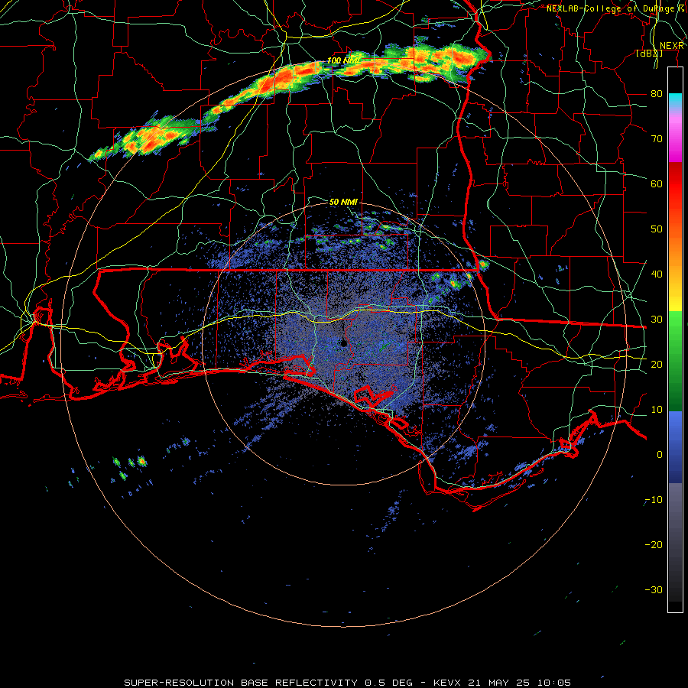Viewport: 688px width, 688px height.
Task: Click the 10 value on dBZ scale
Action: tap(657, 410)
